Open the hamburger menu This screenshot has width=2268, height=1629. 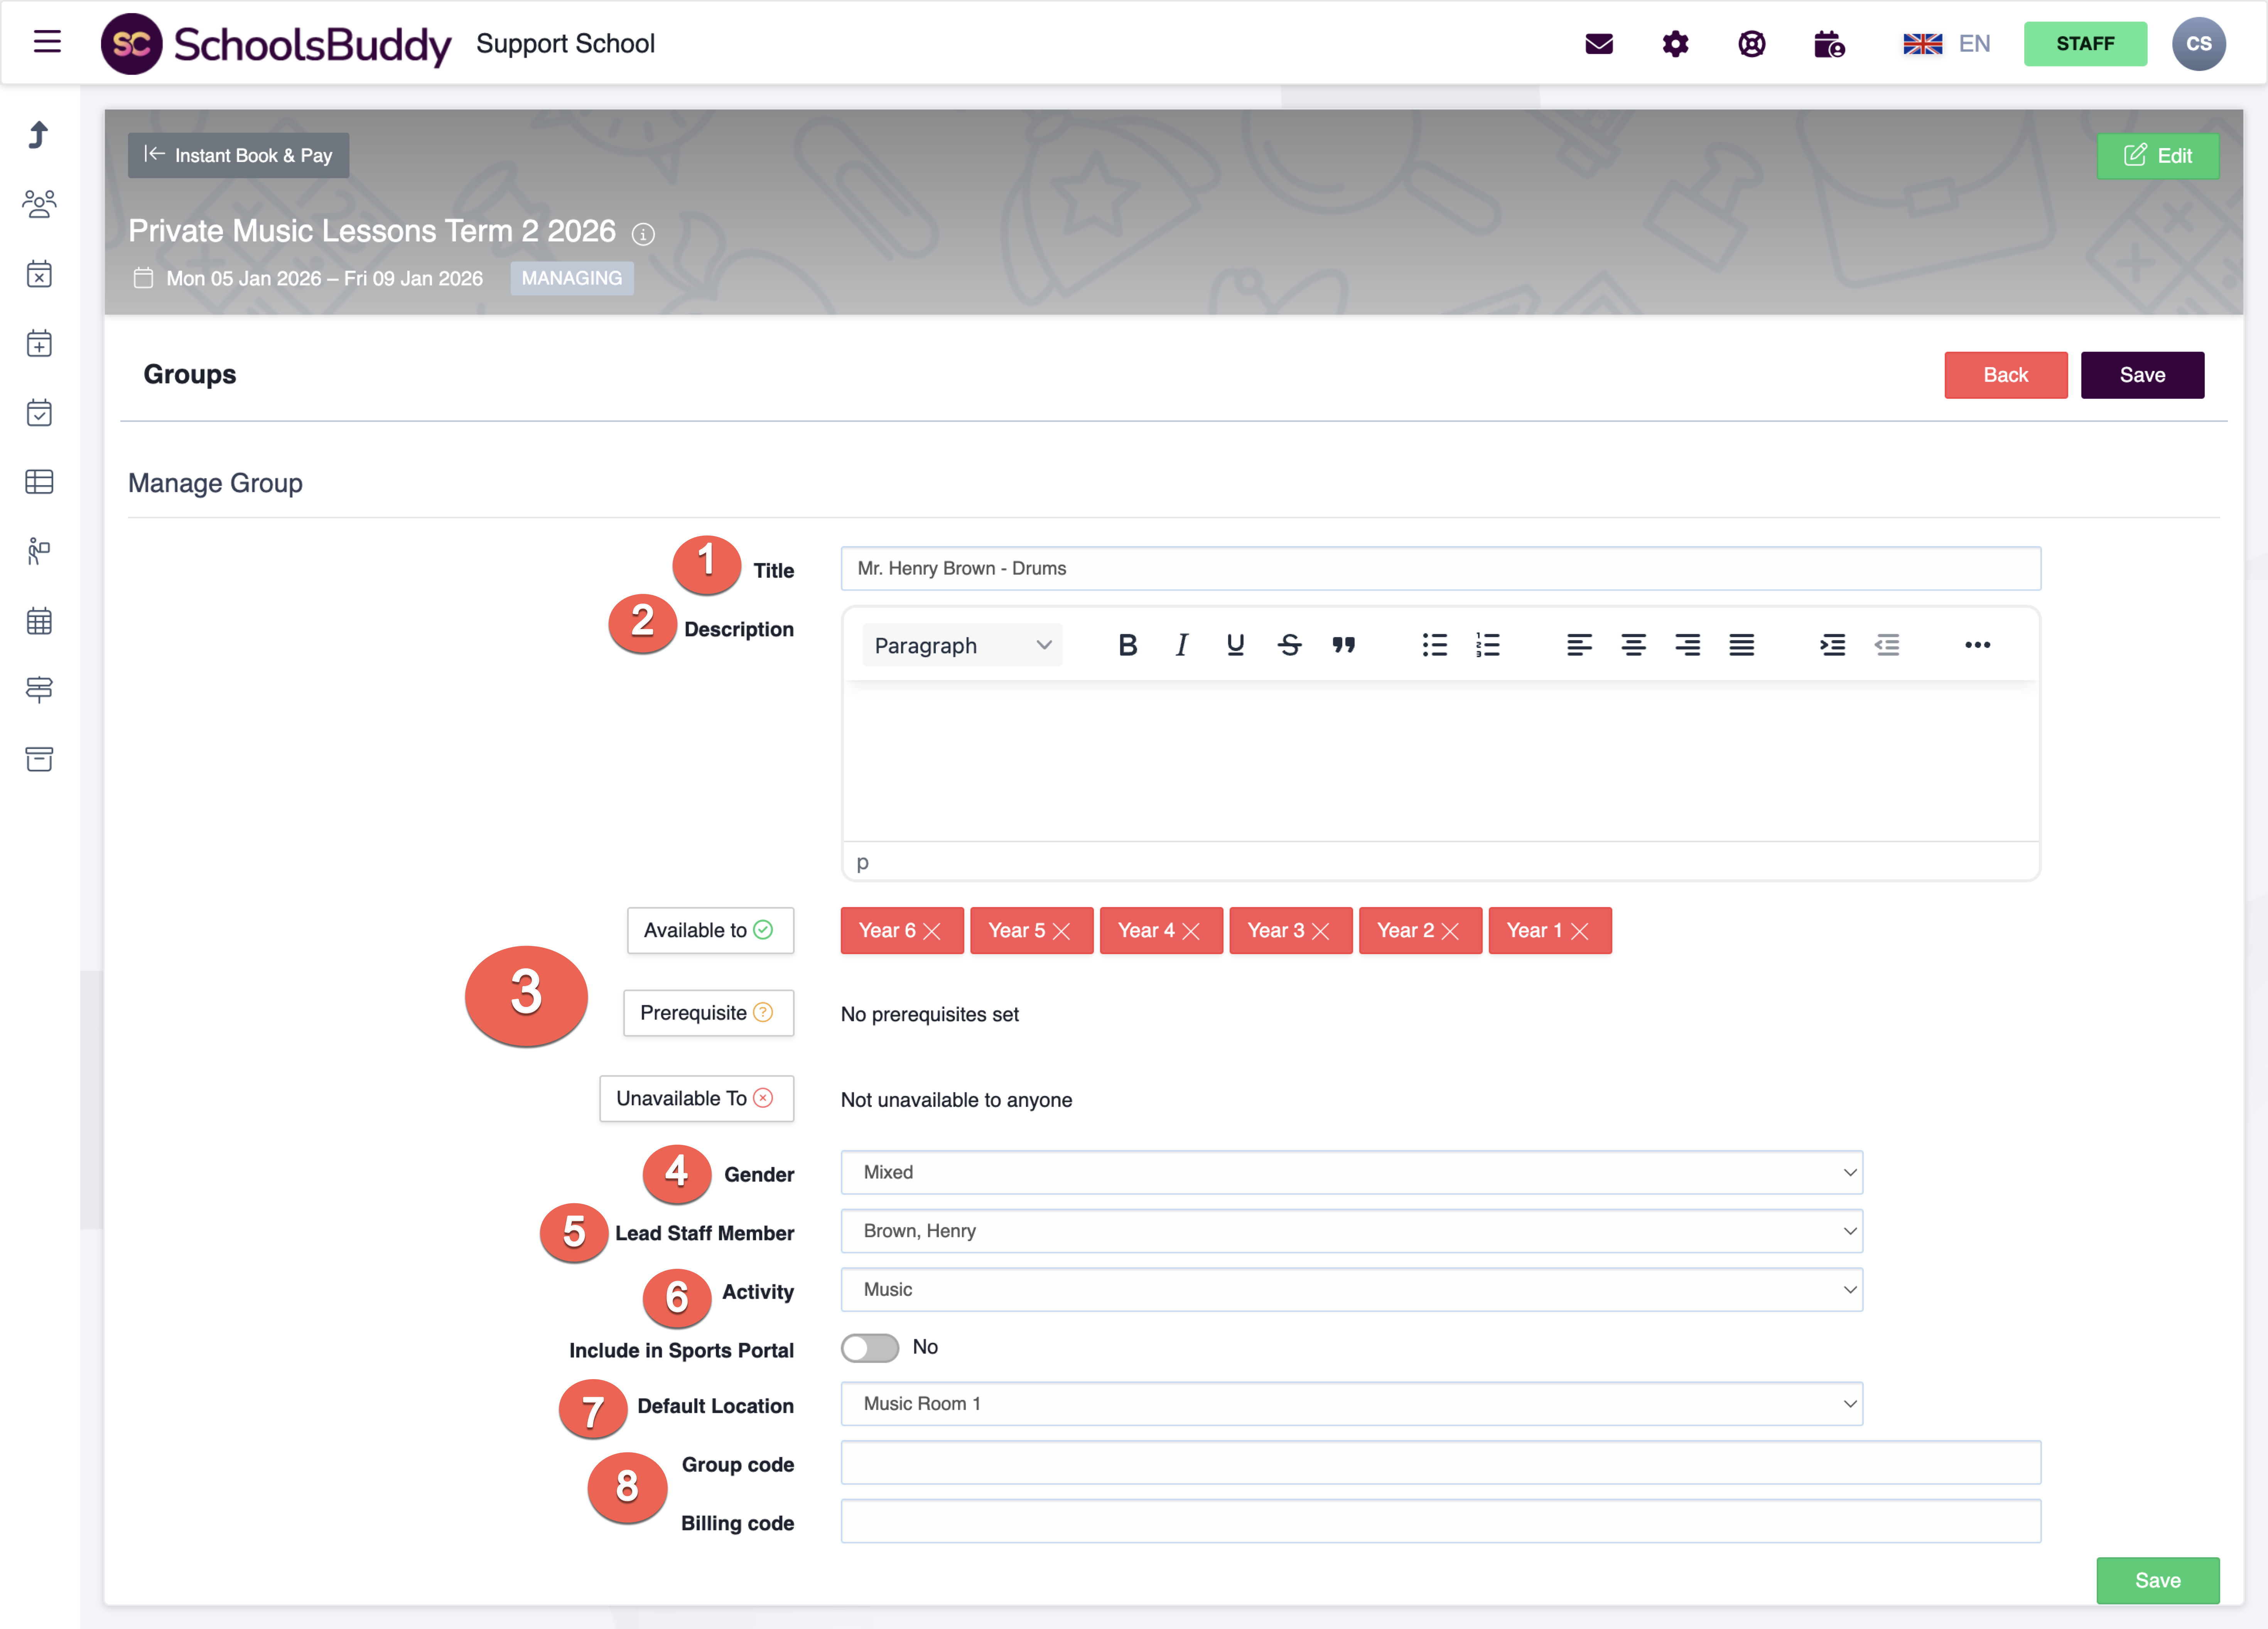pyautogui.click(x=47, y=42)
